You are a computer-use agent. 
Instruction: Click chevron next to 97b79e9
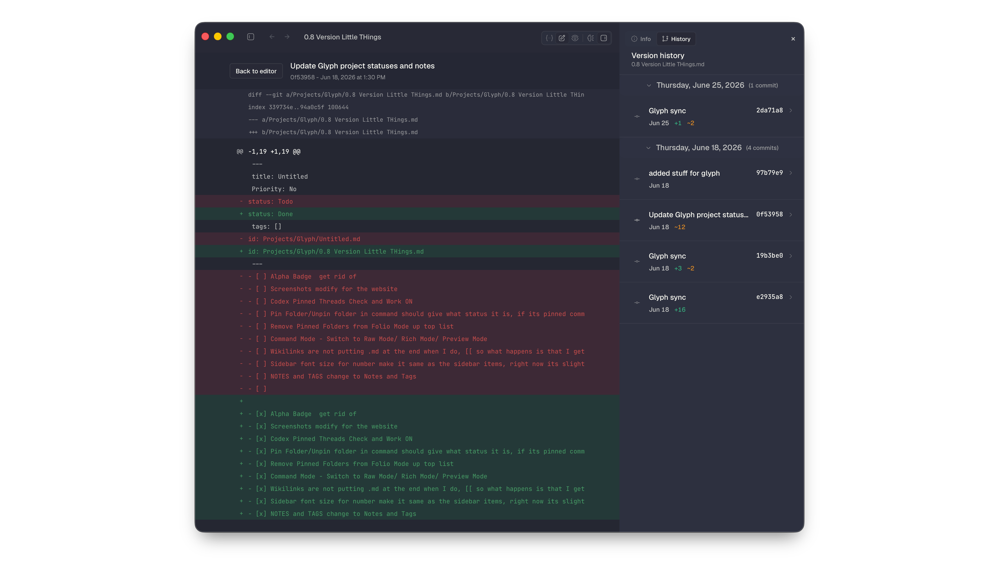click(791, 173)
